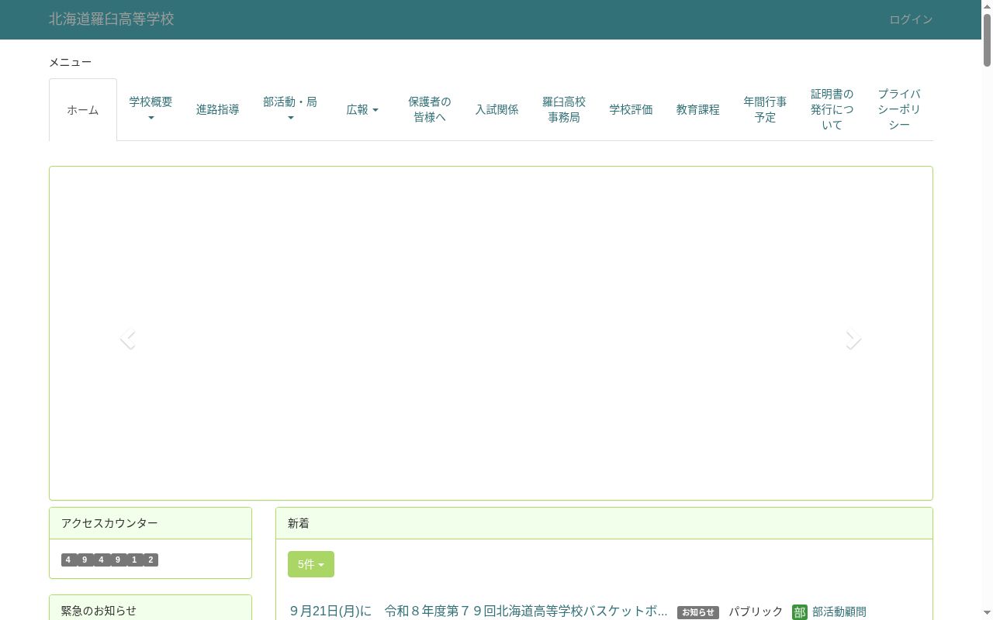Image resolution: width=993 pixels, height=620 pixels.
Task: Open the 羅臼高校事務局 tab
Action: (564, 109)
